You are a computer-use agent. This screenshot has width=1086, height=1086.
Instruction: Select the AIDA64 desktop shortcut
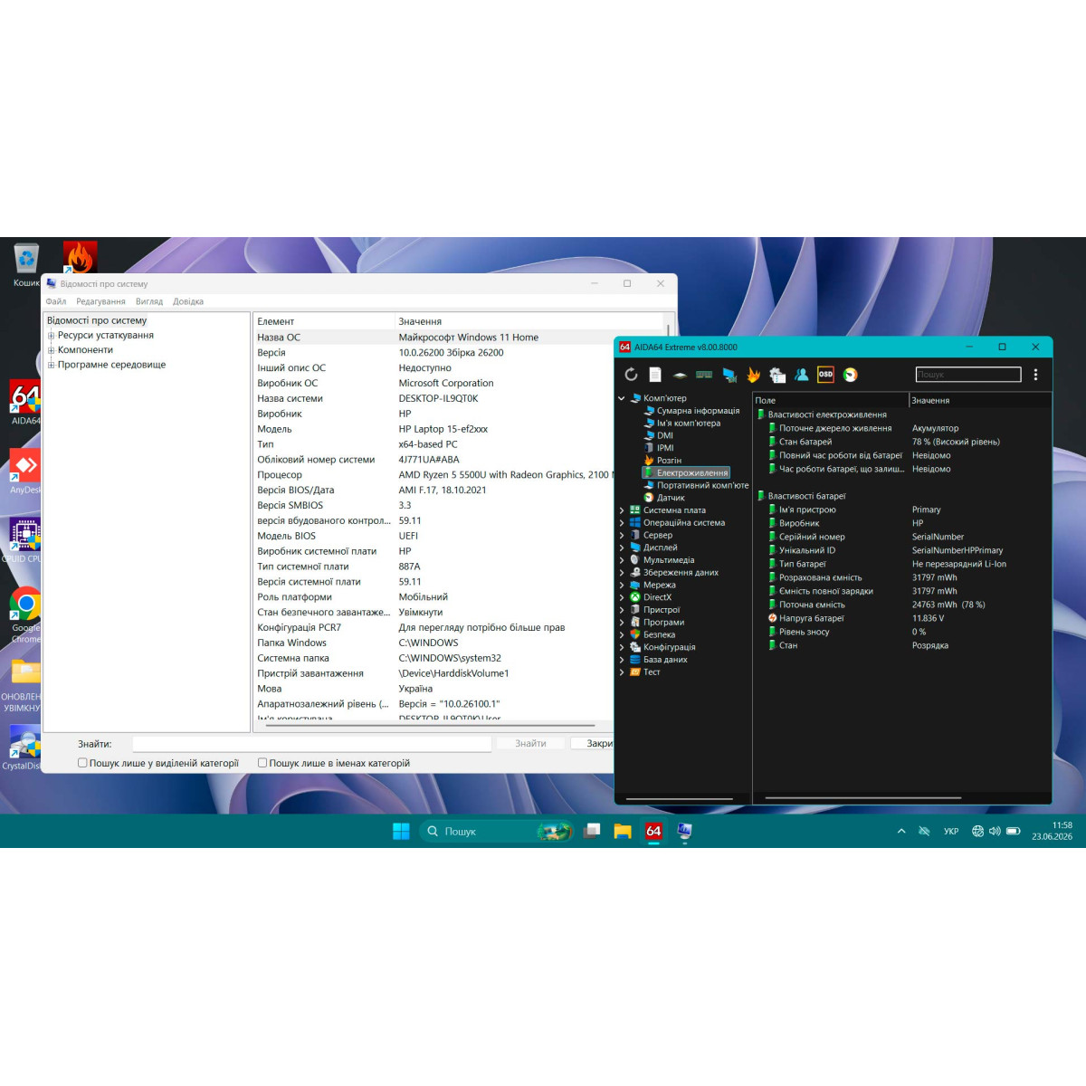25,404
